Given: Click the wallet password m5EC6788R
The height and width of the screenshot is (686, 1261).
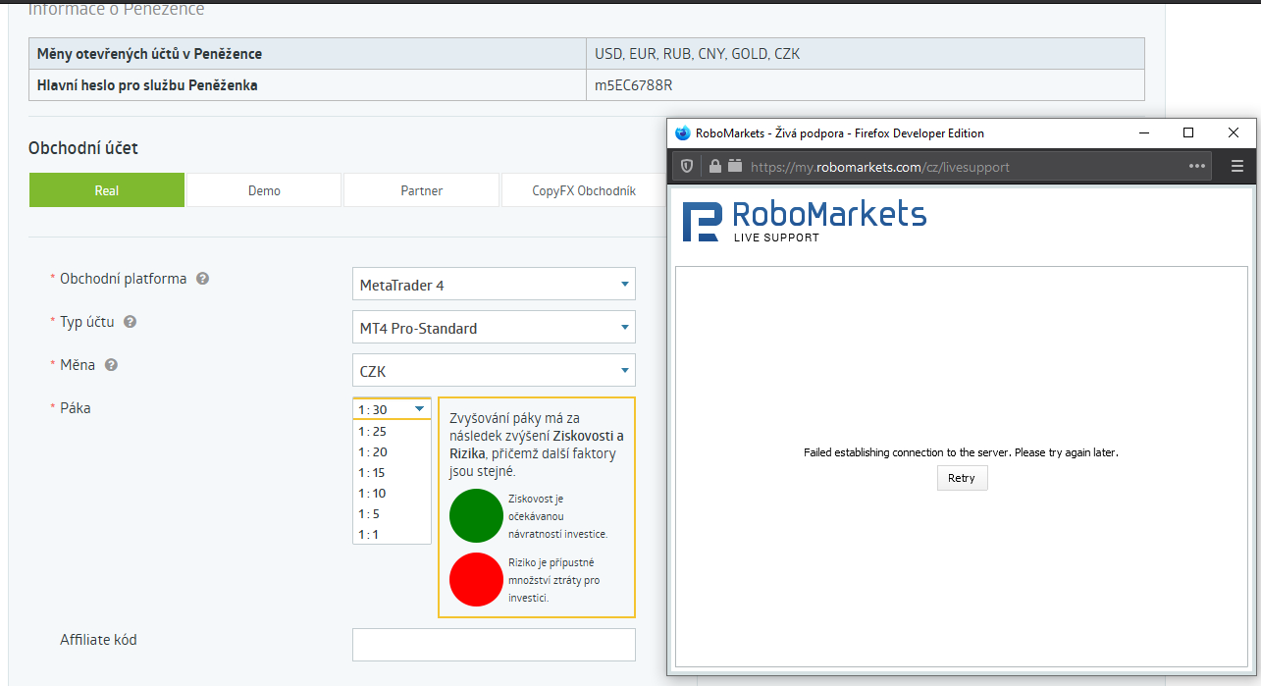Looking at the screenshot, I should click(634, 85).
